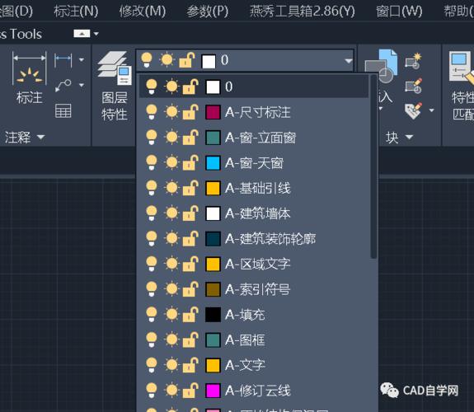Open the Express Tools ribbon tab

pos(21,34)
